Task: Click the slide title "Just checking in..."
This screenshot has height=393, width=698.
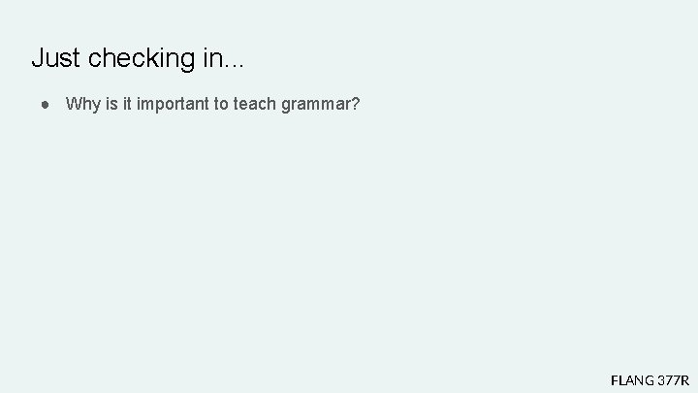Action: (139, 58)
